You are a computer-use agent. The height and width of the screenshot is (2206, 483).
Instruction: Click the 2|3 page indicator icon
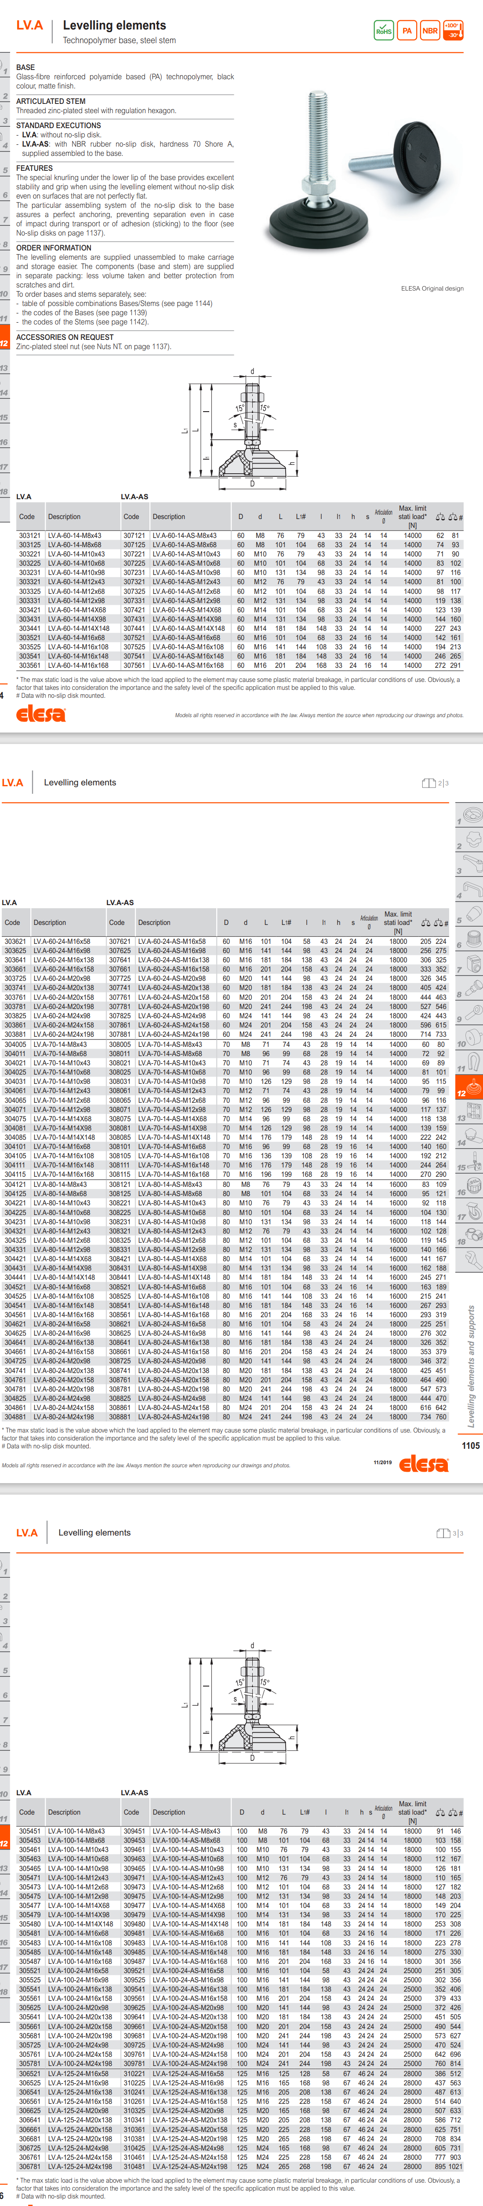[435, 783]
